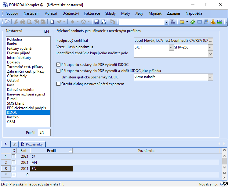Open the Účetnictví menu
228x187 pixels.
point(71,13)
